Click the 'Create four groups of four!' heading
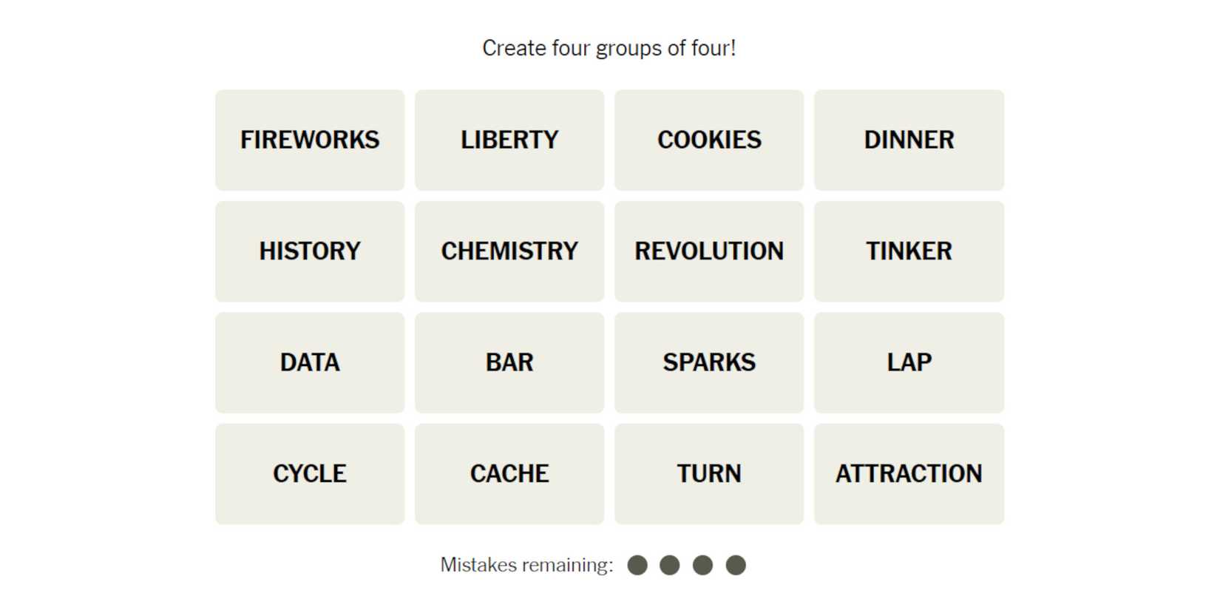This screenshot has height=610, width=1220. (609, 48)
